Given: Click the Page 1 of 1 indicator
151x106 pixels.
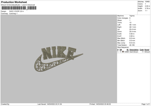Looking at the screenshot, I should pyautogui.click(x=146, y=104).
